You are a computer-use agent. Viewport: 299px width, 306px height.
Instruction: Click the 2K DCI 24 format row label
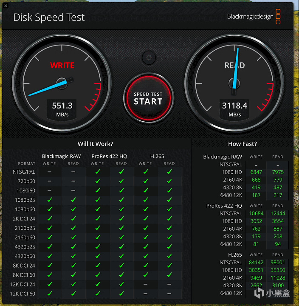(x=24, y=219)
